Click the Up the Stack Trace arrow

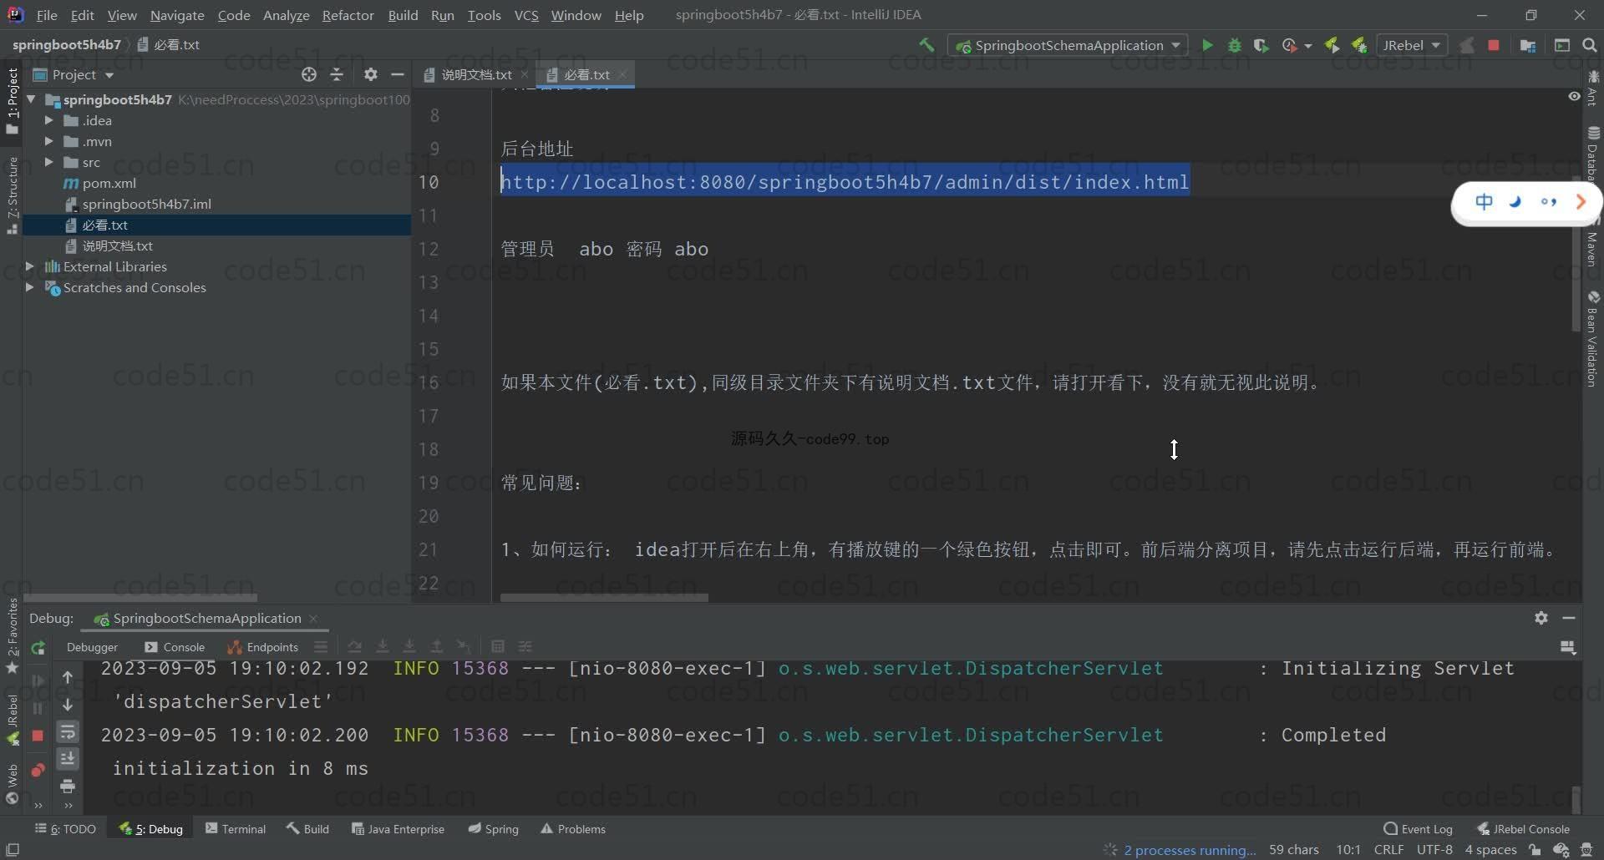point(68,677)
